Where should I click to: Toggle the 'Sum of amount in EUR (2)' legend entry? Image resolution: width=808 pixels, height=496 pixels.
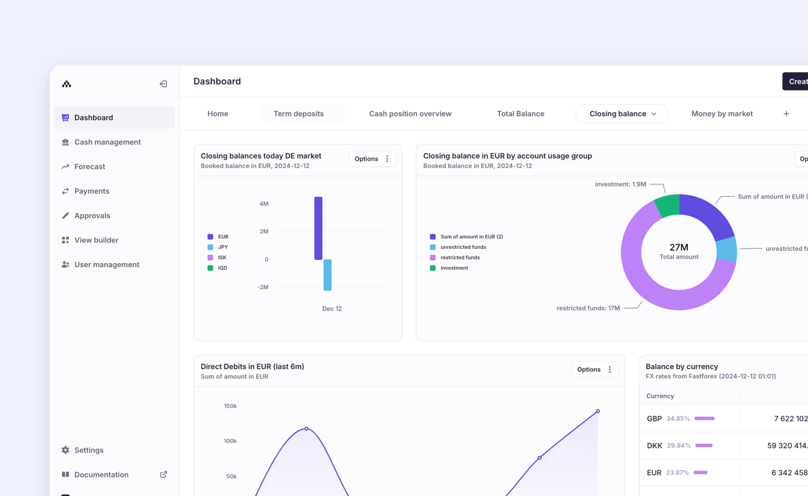[x=467, y=237]
